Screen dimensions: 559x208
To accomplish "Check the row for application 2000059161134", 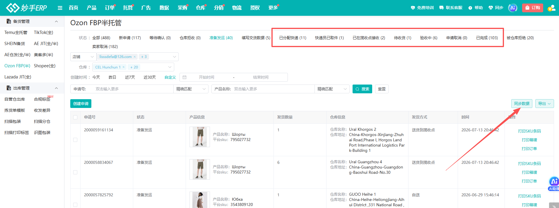I will pos(75,140).
